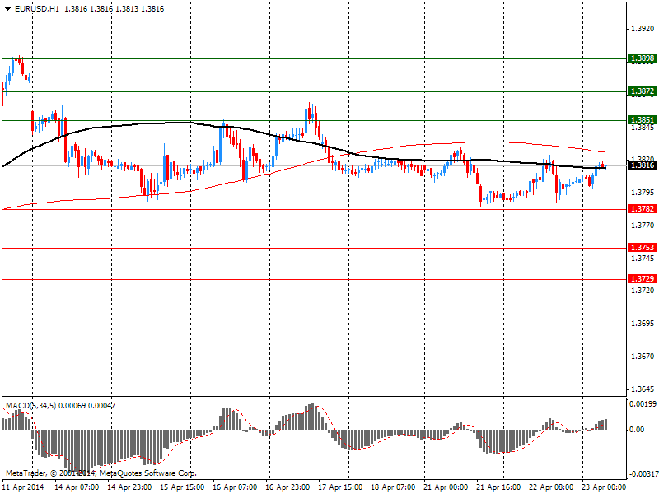The width and height of the screenshot is (659, 494).
Task: Click the 11 Apr 2014 date label
Action: (x=25, y=487)
